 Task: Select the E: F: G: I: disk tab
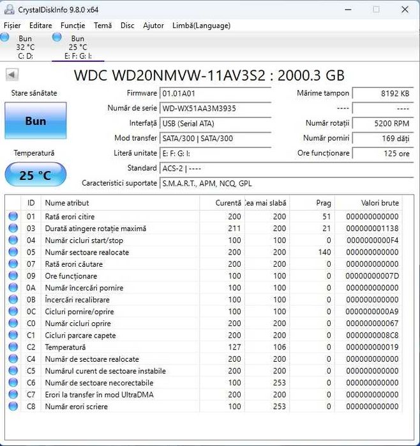(78, 47)
